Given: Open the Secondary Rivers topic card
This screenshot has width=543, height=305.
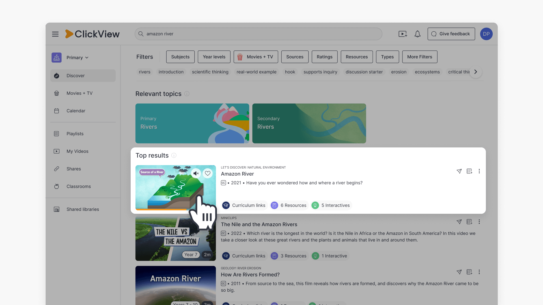Looking at the screenshot, I should click(309, 123).
